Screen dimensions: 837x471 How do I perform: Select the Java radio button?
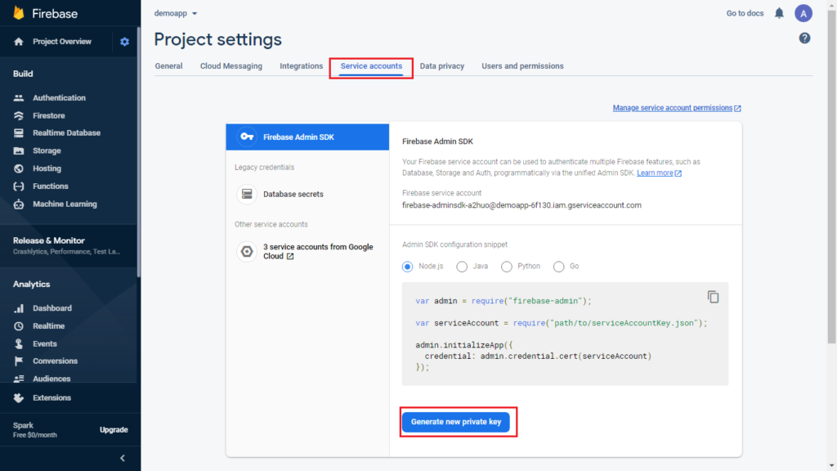pyautogui.click(x=462, y=267)
